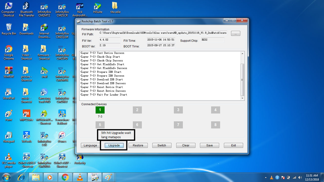Select the Samsung Tool PRO icon
This screenshot has width=324, height=182.
[x=44, y=96]
